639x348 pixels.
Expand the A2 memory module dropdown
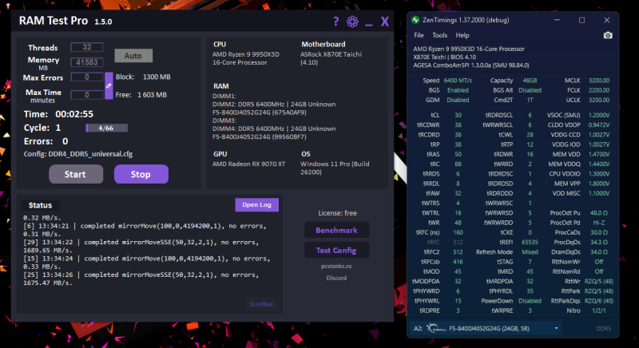(556, 328)
